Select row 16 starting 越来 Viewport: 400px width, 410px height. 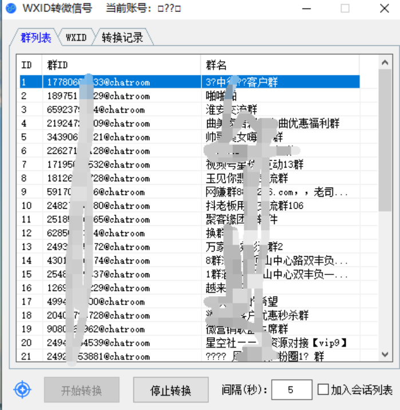pyautogui.click(x=189, y=288)
